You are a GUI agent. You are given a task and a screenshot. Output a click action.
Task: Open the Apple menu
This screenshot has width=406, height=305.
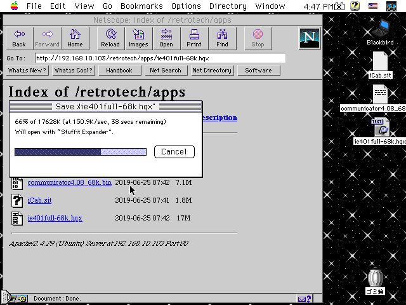pyautogui.click(x=14, y=6)
